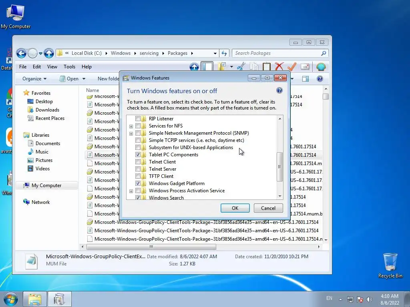Expand the Services for NFS node
This screenshot has height=307, width=410.
click(131, 126)
